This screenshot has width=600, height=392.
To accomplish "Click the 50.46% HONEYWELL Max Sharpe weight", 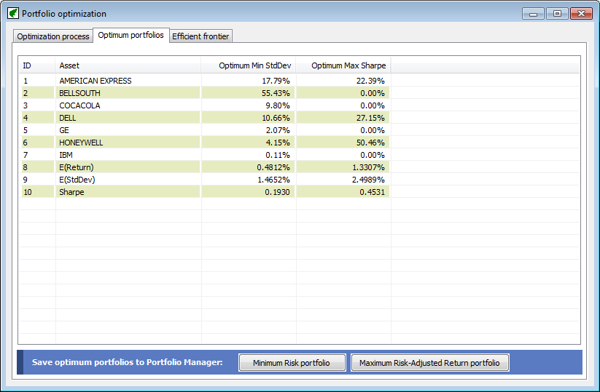I will coord(370,143).
